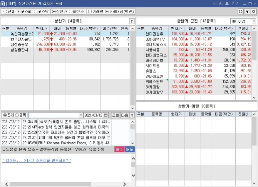The width and height of the screenshot is (258, 187).
Task: Select the 삼성중공우 row
Action: 65,44
